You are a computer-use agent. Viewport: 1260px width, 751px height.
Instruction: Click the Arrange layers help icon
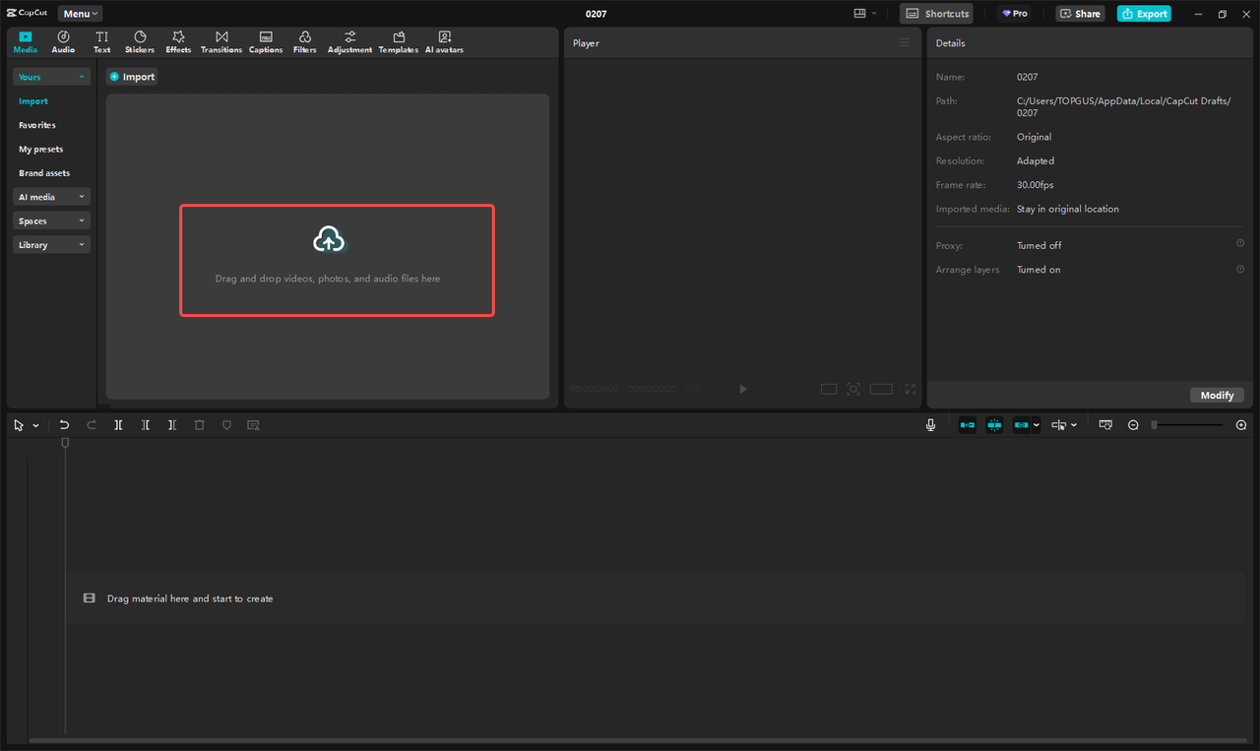click(1240, 268)
